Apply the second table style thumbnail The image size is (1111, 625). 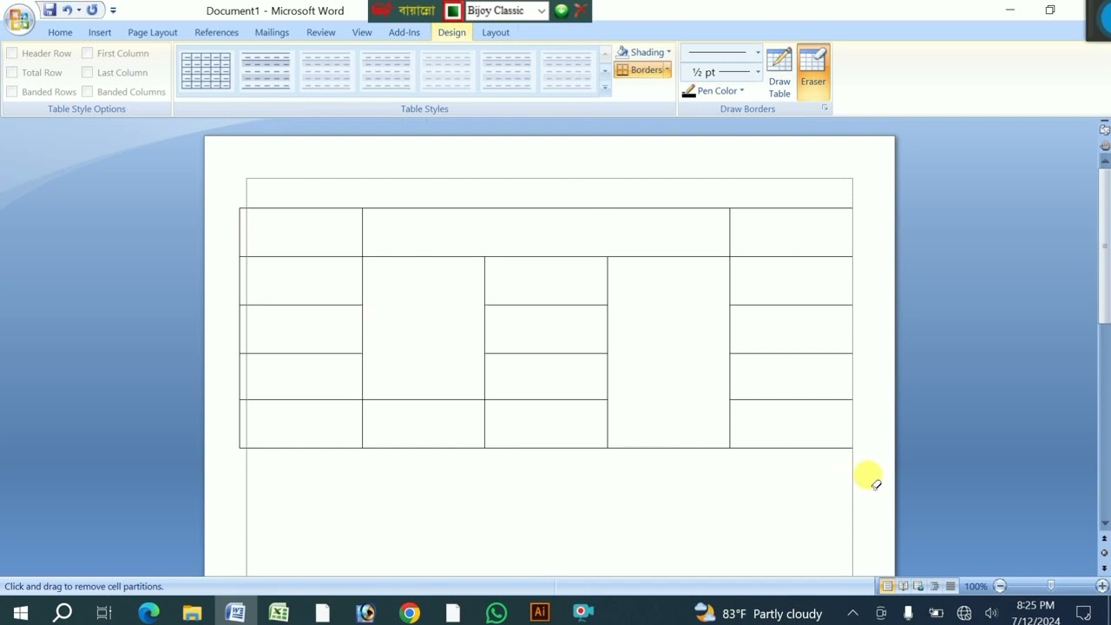coord(266,71)
